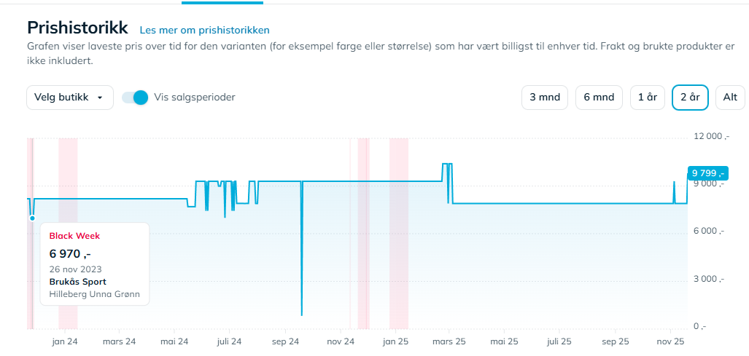This screenshot has width=749, height=356.
Task: Click the '9 799,-' current price tag
Action: (x=707, y=173)
